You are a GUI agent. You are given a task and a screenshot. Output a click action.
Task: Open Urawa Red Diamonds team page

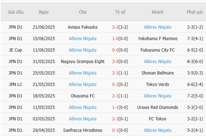click(x=158, y=107)
